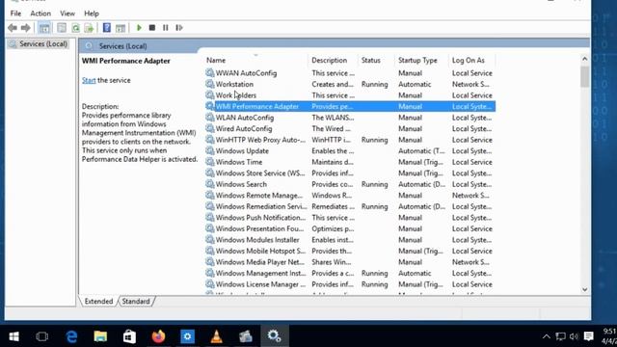Click the scrollbar up arrow in services list
This screenshot has height=347, width=617.
tap(585, 59)
